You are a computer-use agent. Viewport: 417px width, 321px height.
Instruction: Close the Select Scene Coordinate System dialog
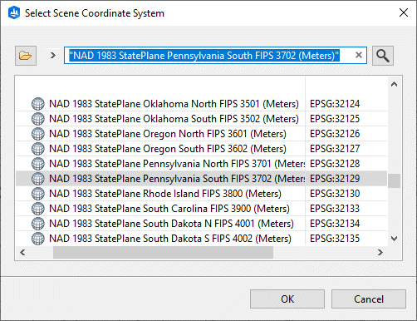[404, 12]
